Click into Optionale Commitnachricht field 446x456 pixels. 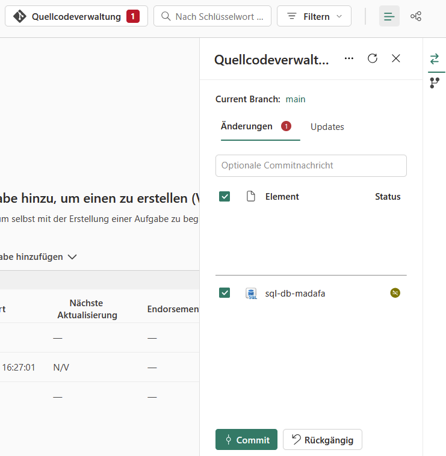(x=311, y=165)
